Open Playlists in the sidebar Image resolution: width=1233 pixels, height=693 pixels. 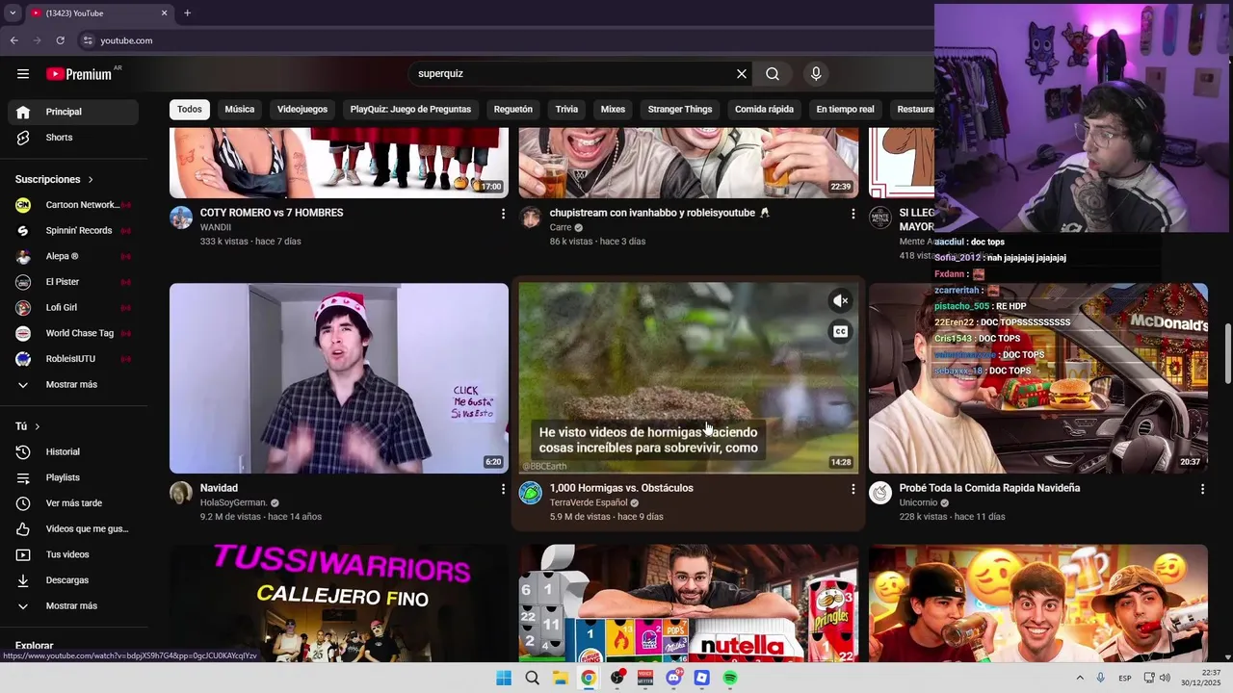point(73,478)
